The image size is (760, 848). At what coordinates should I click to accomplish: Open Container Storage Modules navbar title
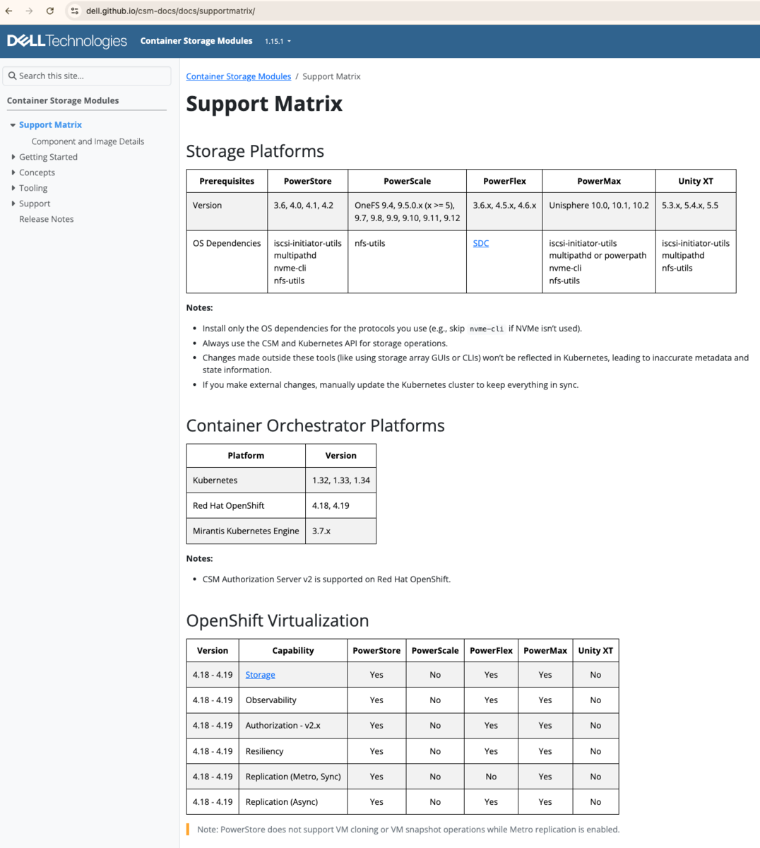click(x=196, y=41)
